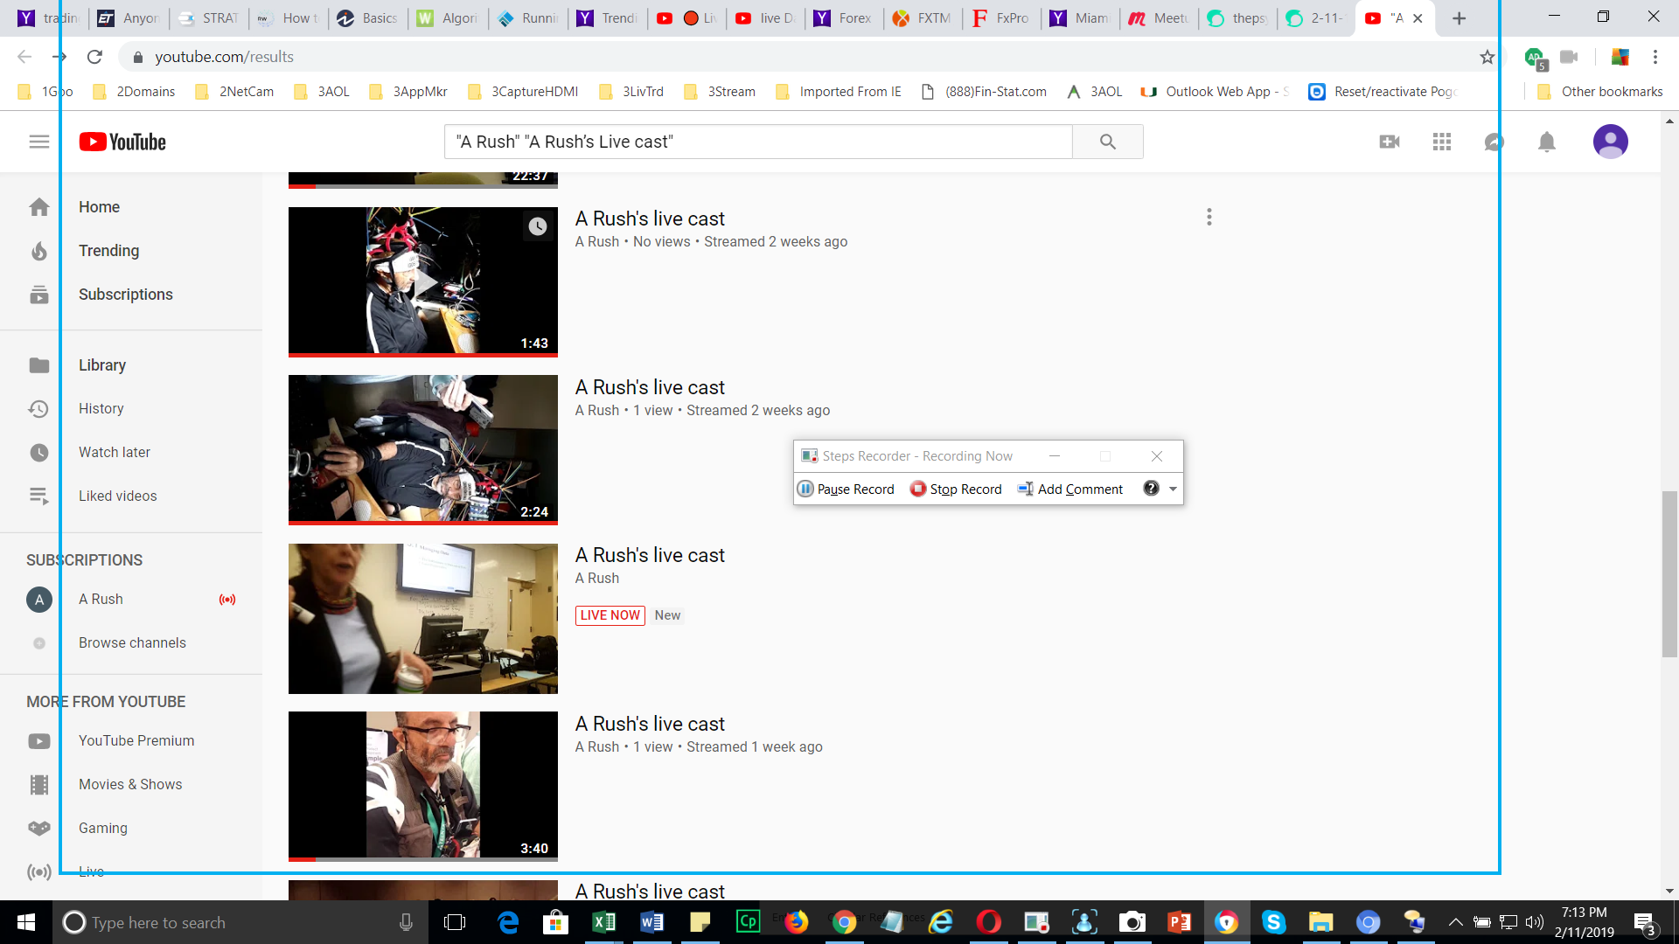Open Movies & Shows

coord(131,785)
